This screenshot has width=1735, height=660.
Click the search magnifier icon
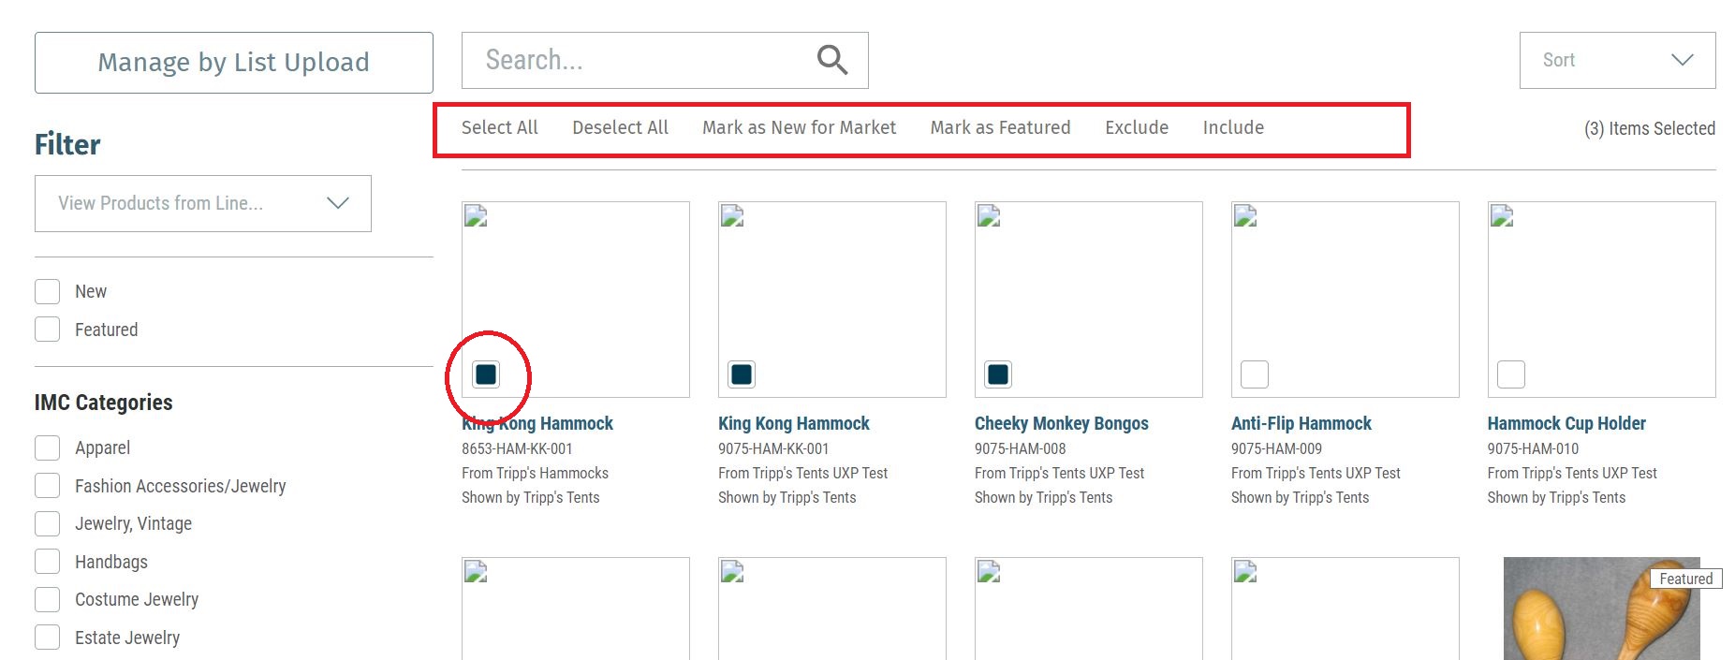click(831, 60)
